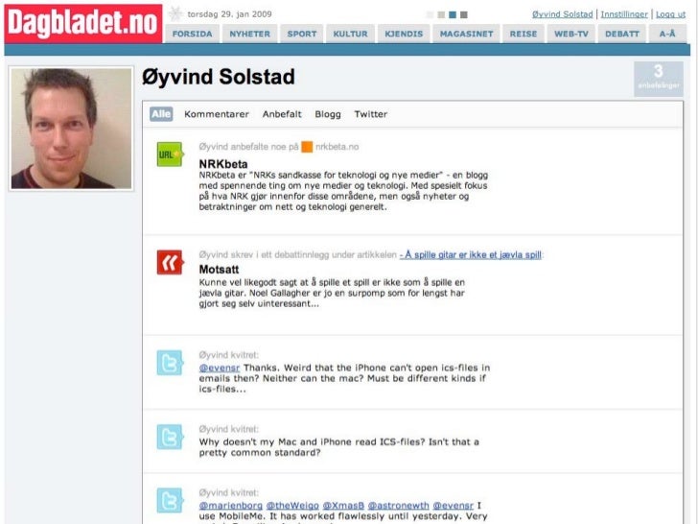Open the NYHETER navigation tab
Viewport: 698px width, 524px height.
(x=249, y=34)
